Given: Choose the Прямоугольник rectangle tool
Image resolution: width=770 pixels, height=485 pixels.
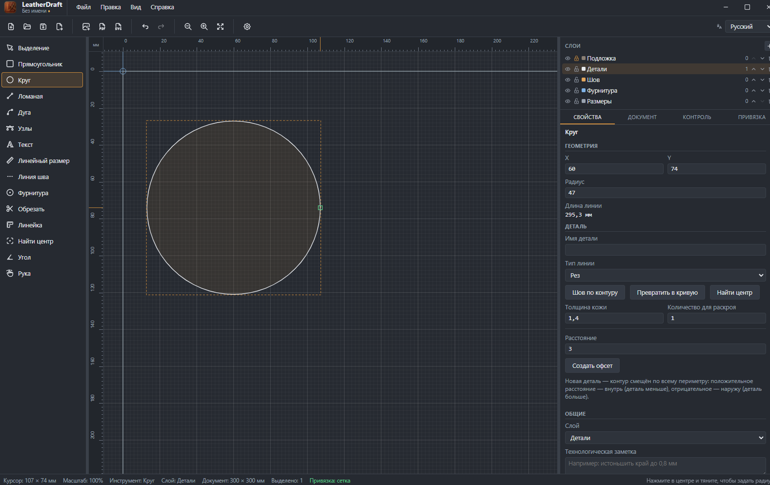Looking at the screenshot, I should (42, 64).
